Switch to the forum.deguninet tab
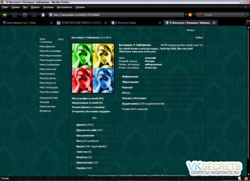Screen dimensions: 250x181 27,23
